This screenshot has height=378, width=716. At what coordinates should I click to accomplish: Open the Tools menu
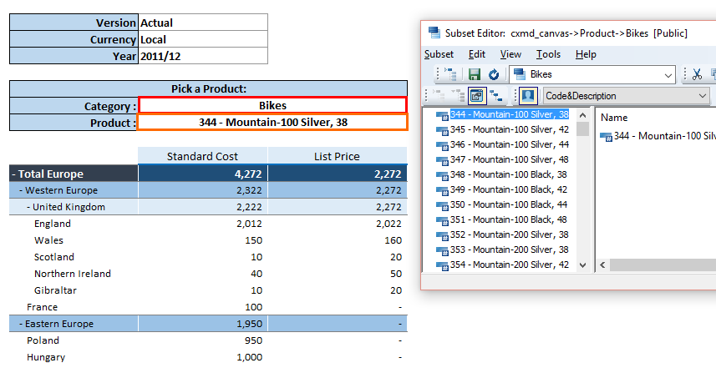click(548, 54)
